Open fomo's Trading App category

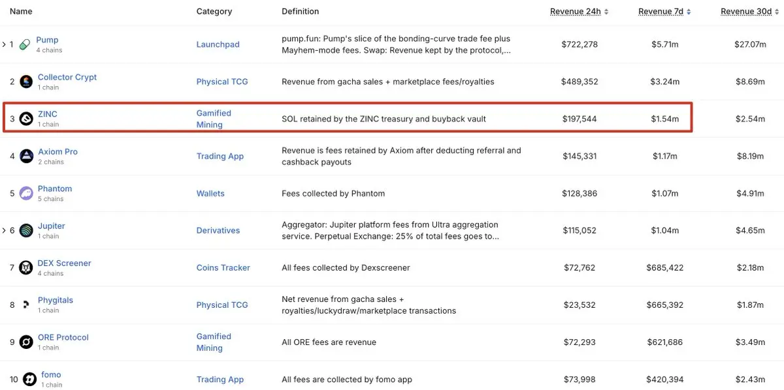(220, 379)
